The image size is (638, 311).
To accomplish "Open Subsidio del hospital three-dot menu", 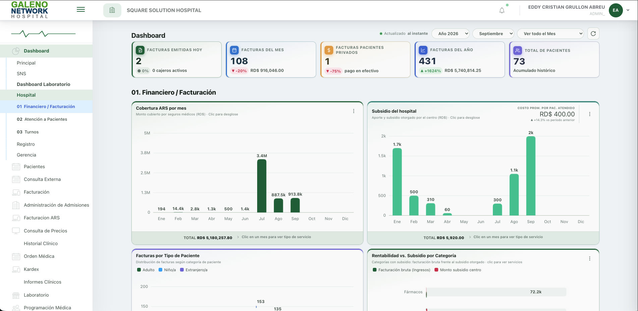I will coord(590,114).
